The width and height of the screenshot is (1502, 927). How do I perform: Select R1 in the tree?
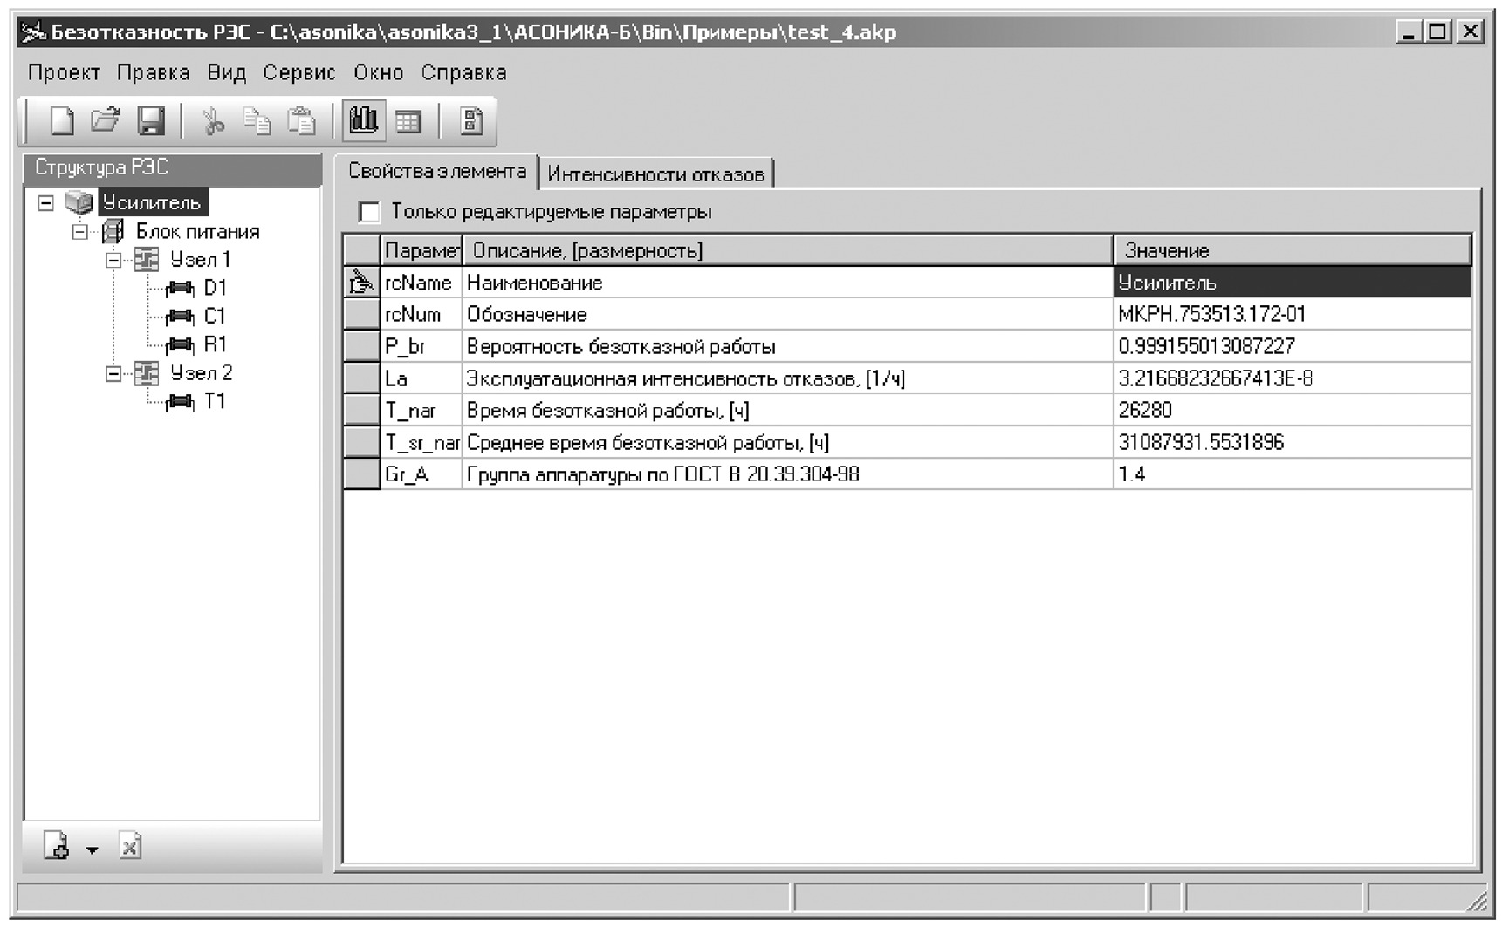(215, 345)
